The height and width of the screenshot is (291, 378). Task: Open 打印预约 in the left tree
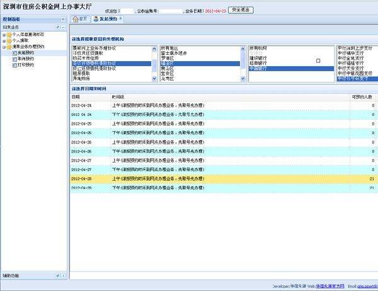(x=26, y=65)
